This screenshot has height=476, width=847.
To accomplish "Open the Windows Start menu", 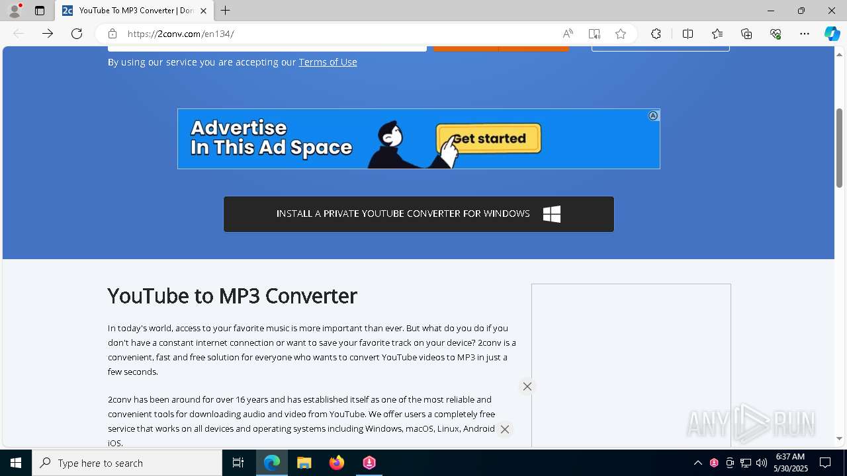I will 16,463.
